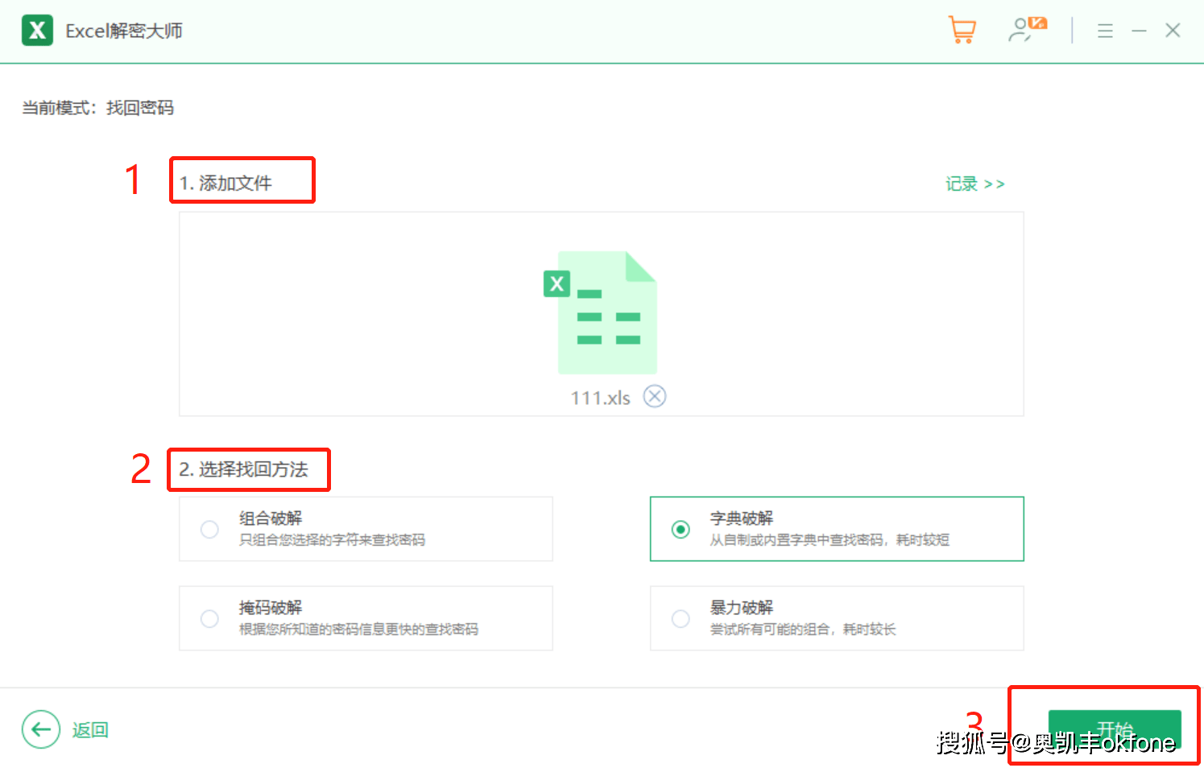Screen dimensions: 1204x768
Task: Click 开始 to start password recovery
Action: click(1115, 727)
